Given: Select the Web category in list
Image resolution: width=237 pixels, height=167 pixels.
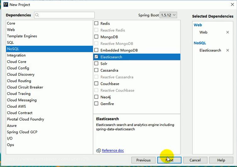Looking at the screenshot, I should 49,30.
